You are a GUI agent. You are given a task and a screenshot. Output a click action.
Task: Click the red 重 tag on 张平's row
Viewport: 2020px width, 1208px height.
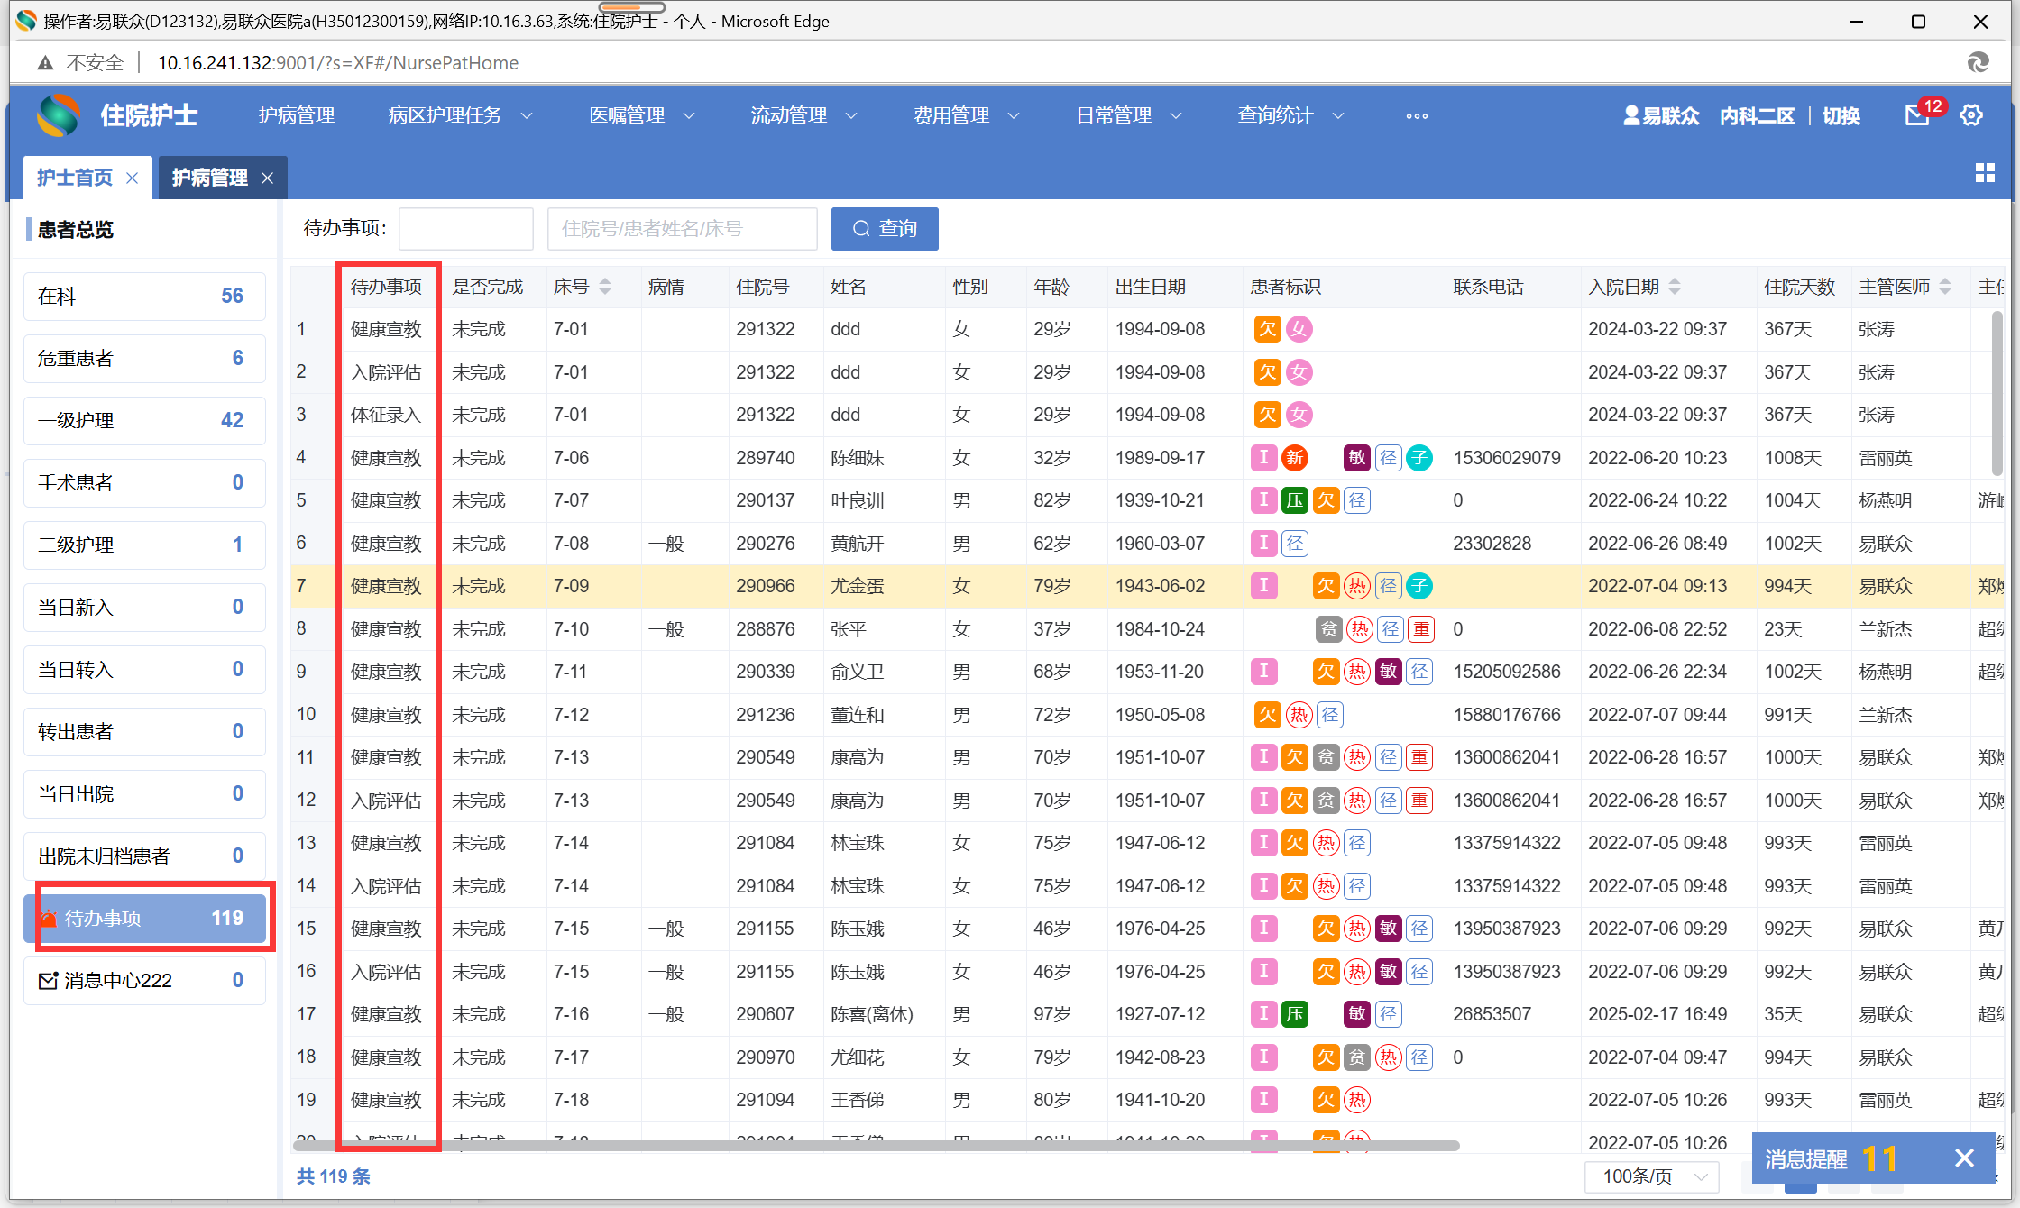(1421, 629)
